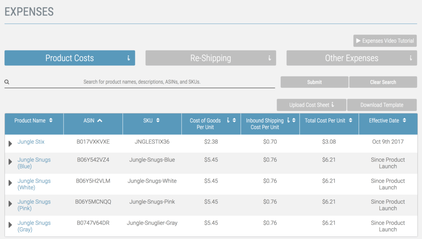Focus the product search input field
Image resolution: width=422 pixels, height=239 pixels.
[142, 82]
